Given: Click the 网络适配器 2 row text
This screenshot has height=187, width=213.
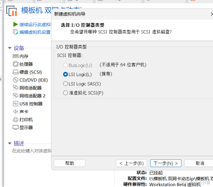Looking at the screenshot, I should tap(32, 96).
